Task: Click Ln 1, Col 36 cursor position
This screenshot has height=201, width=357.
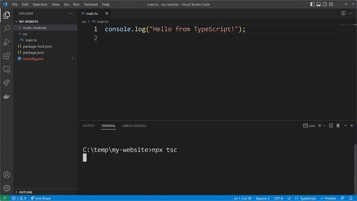Action: point(243,198)
